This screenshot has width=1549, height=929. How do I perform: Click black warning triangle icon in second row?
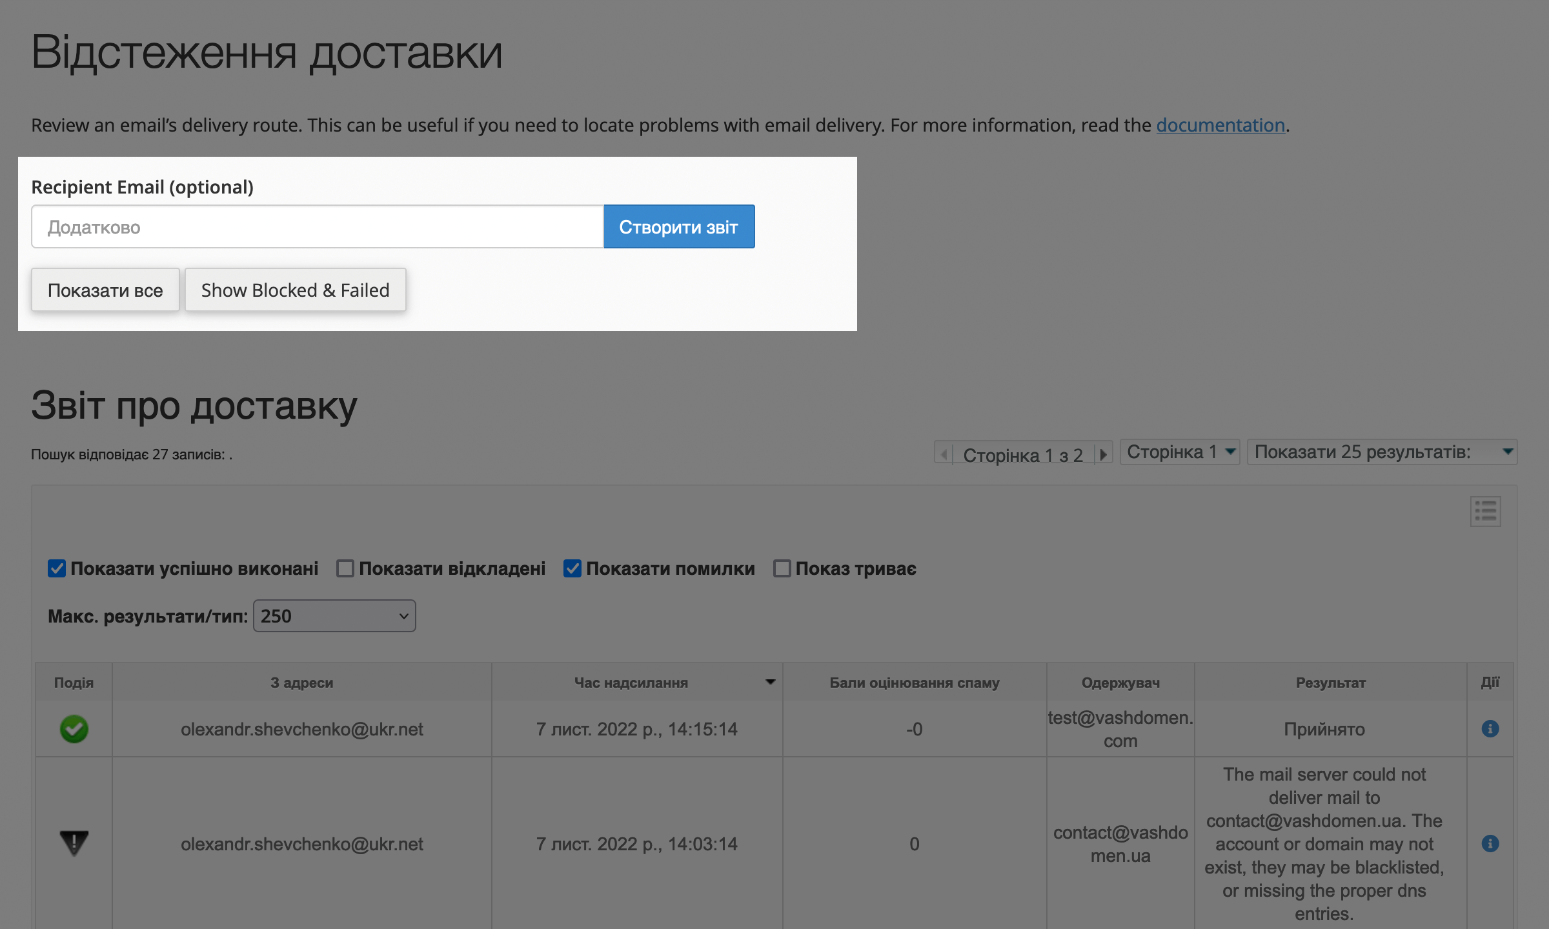74,843
